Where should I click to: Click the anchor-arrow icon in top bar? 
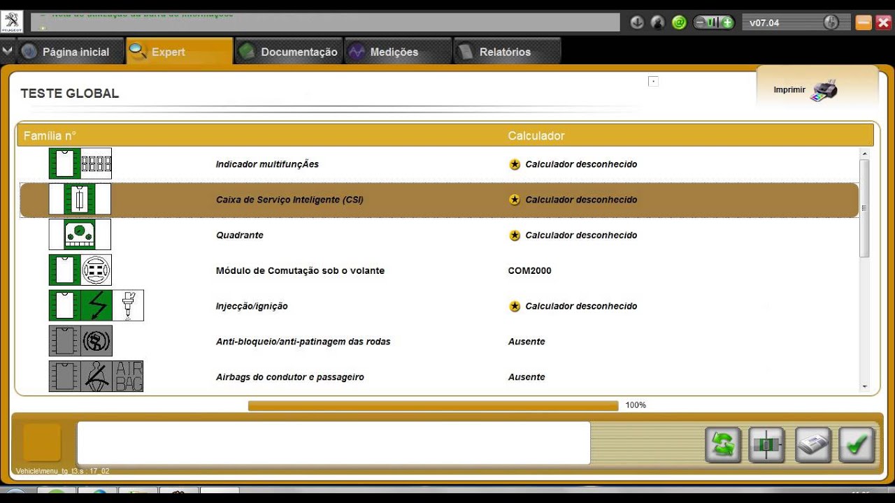point(637,22)
